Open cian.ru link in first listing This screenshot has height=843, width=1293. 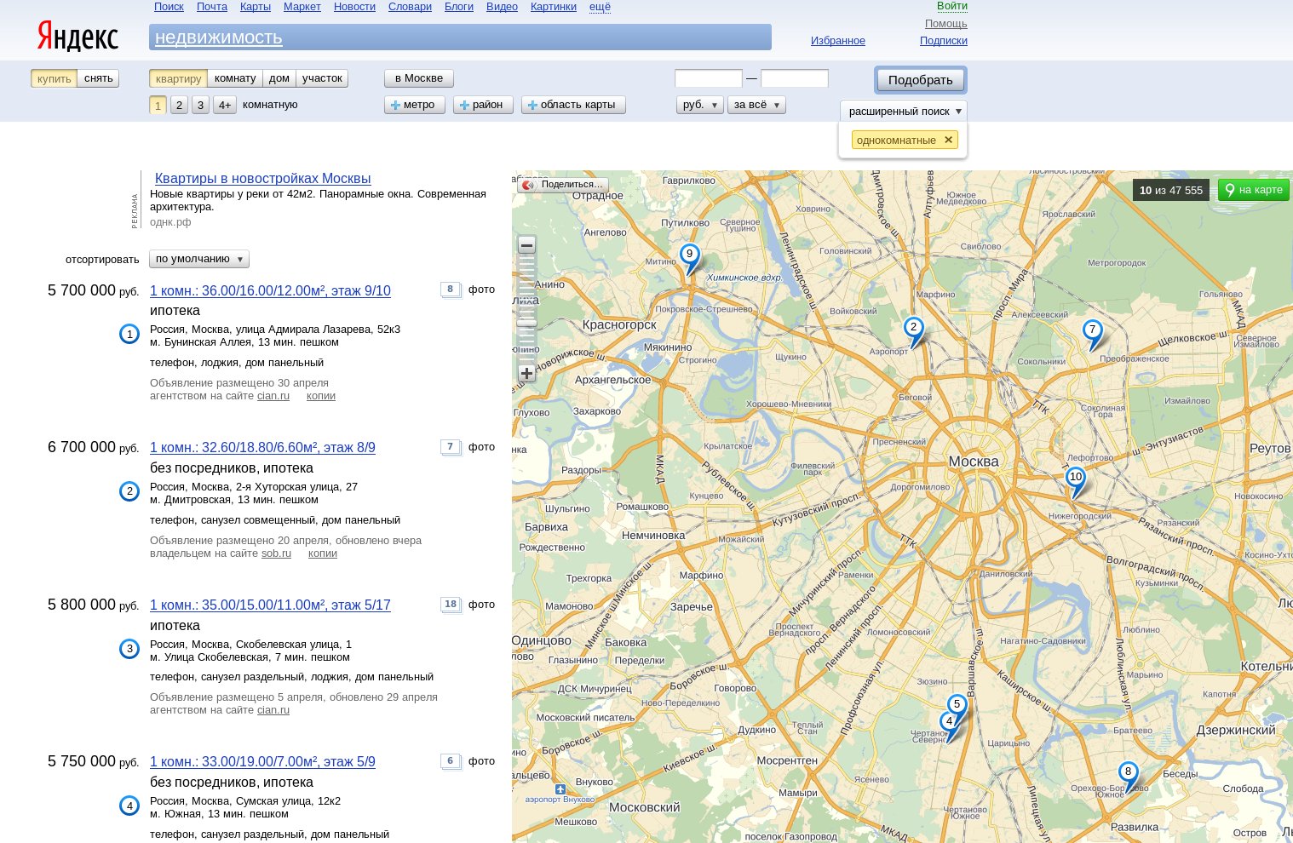(x=273, y=396)
